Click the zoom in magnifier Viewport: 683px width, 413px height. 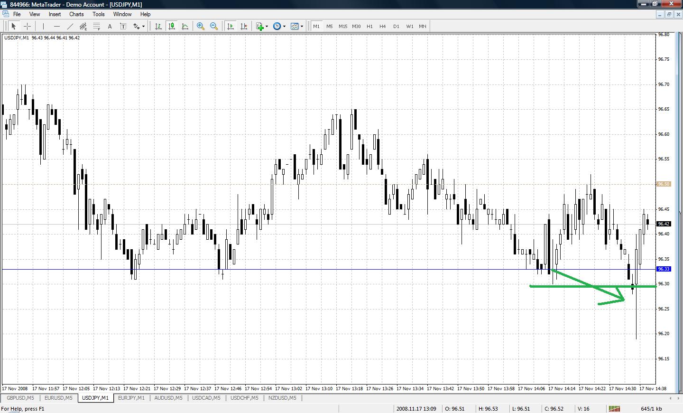click(x=201, y=27)
